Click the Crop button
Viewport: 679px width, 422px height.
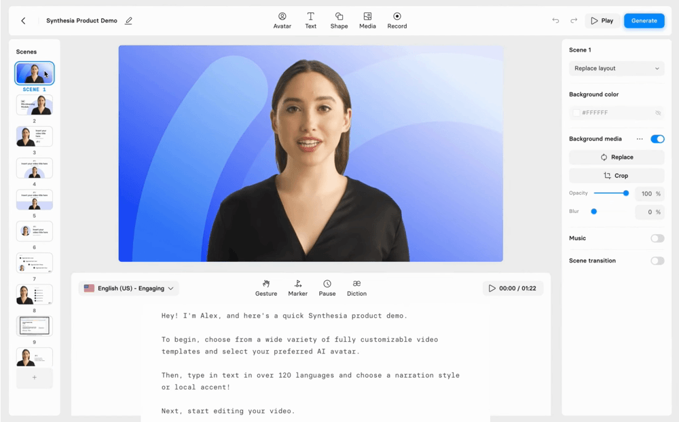point(617,176)
